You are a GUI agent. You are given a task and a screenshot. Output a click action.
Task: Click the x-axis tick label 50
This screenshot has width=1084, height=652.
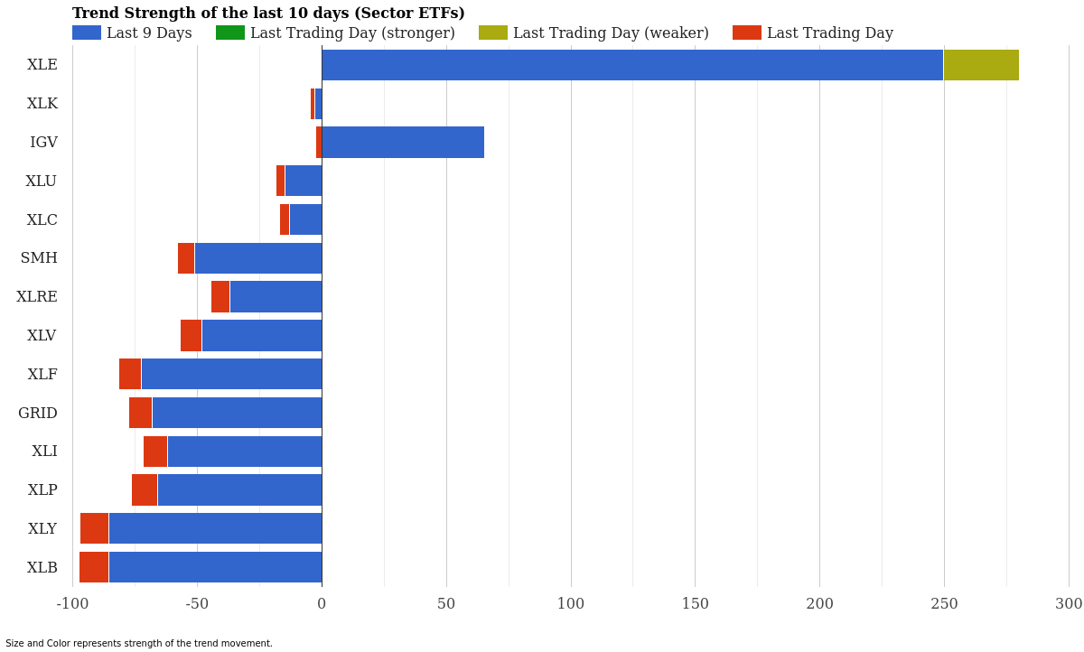click(446, 604)
